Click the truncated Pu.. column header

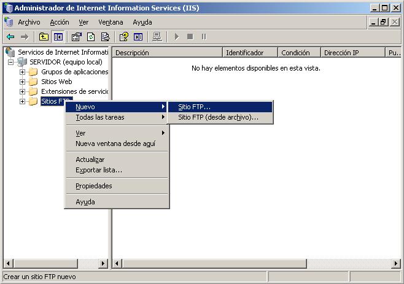[x=394, y=53]
